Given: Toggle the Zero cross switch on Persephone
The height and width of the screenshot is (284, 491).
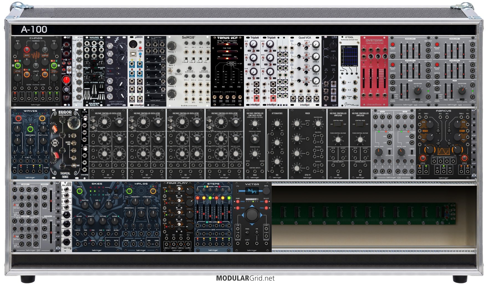Looking at the screenshot, I should pyautogui.click(x=118, y=68).
